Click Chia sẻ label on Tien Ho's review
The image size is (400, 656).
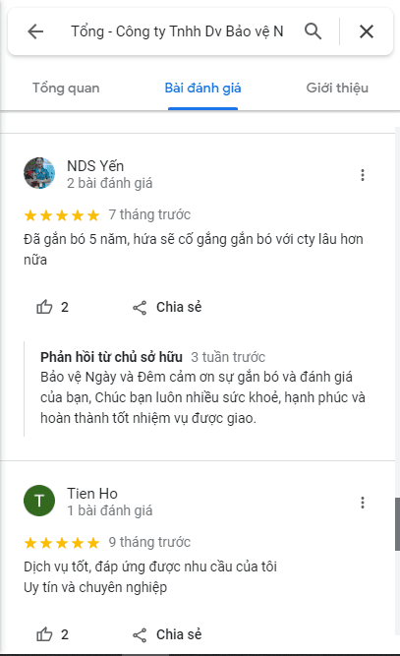coord(179,634)
